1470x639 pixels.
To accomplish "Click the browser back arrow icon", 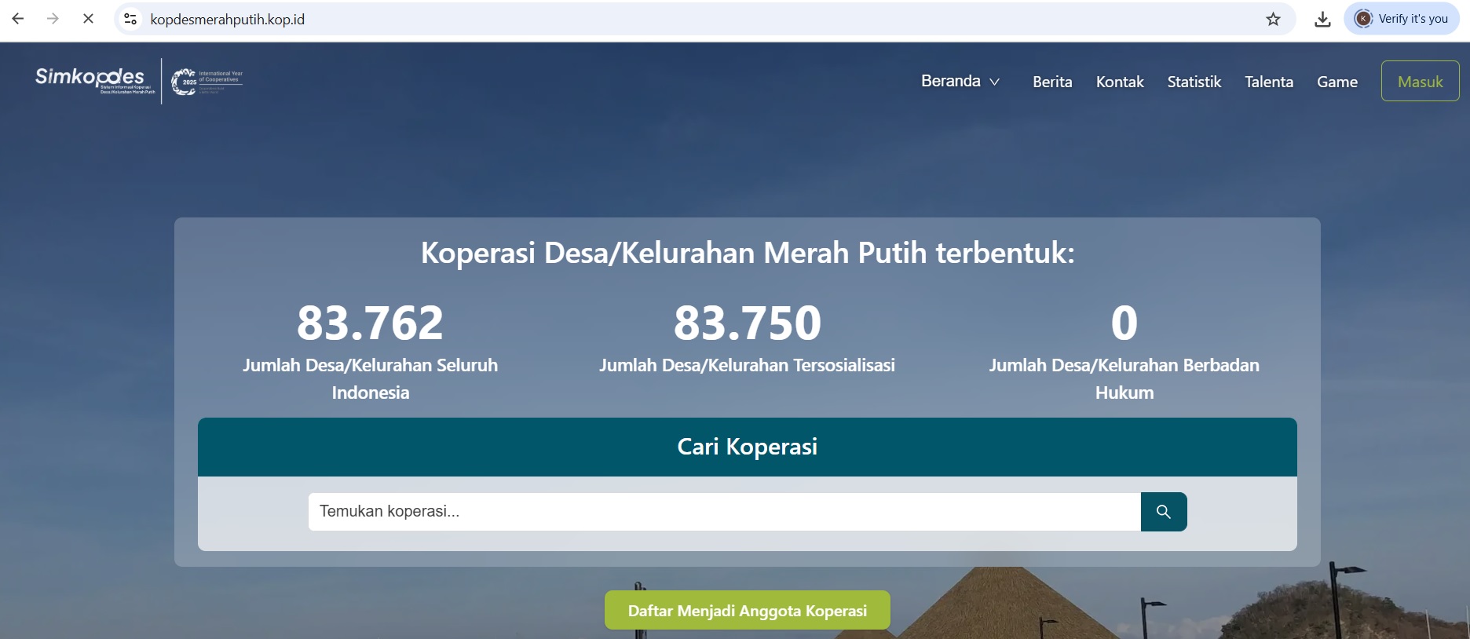I will (18, 19).
